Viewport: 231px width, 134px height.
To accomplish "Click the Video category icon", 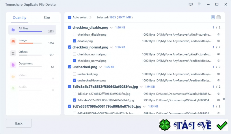I will tap(13, 76).
